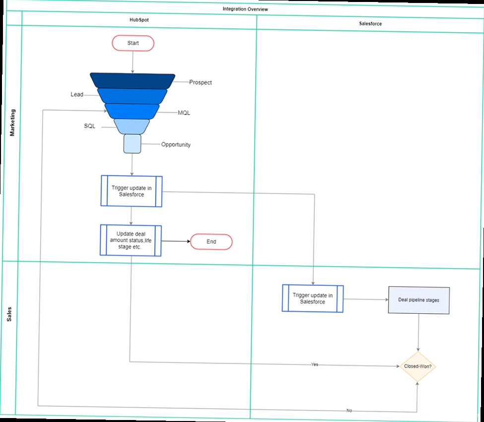Image resolution: width=484 pixels, height=422 pixels.
Task: Click the Sales swimlane label
Action: [x=9, y=314]
